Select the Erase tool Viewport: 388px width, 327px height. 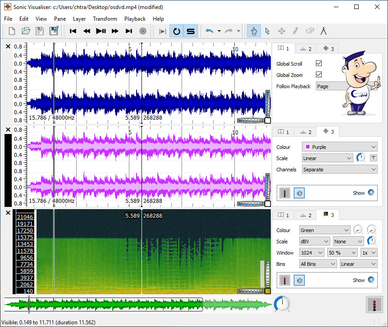(309, 31)
